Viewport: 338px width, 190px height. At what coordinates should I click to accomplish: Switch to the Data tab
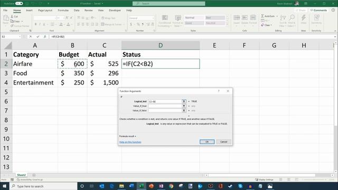77,10
